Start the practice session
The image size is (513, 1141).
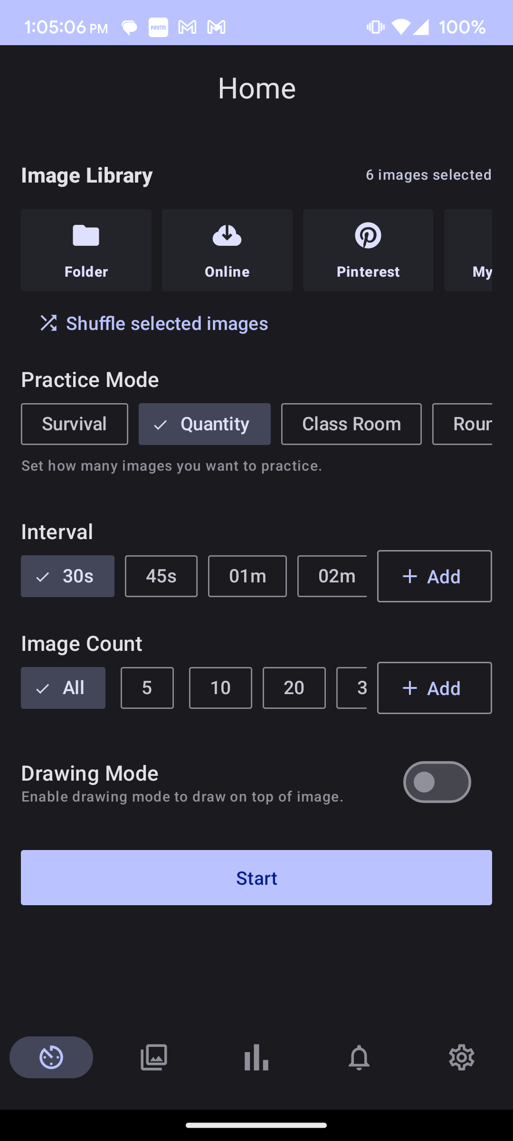(x=256, y=878)
